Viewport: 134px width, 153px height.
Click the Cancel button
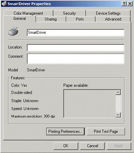tap(93, 146)
